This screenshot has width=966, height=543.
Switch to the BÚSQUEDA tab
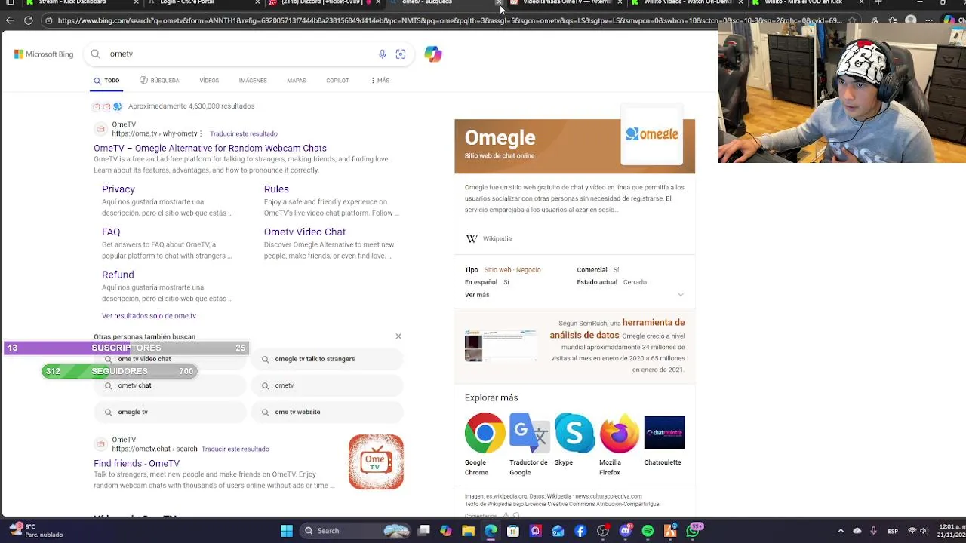tap(159, 81)
